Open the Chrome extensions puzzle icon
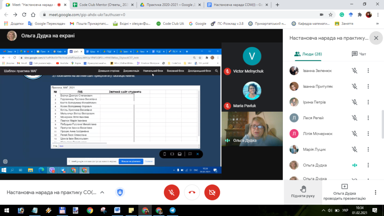 point(360,15)
